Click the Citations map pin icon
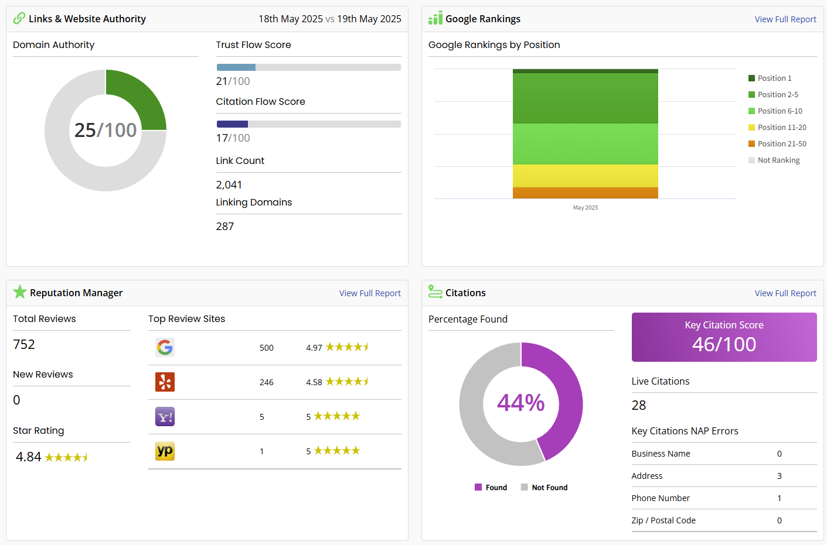 pos(435,292)
